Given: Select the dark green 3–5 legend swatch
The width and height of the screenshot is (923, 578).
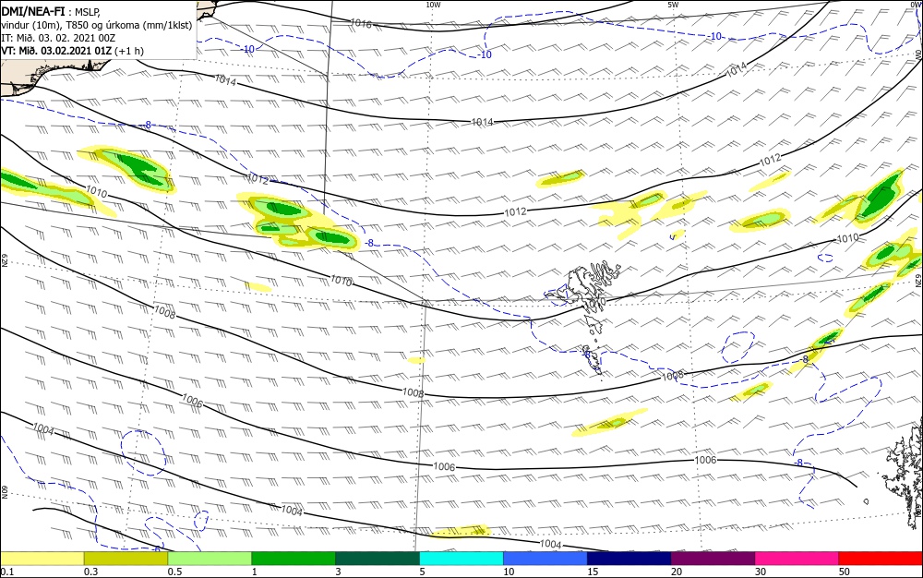Looking at the screenshot, I should (378, 559).
